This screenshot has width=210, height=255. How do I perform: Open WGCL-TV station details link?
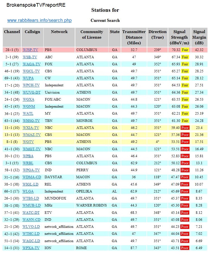31,71
